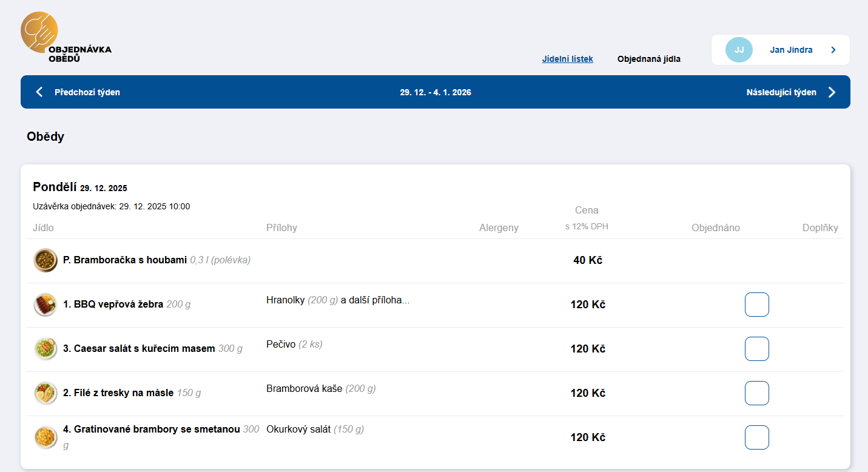Click the Objednávka obědů logo
Image resolution: width=868 pixels, height=472 pixels.
pyautogui.click(x=66, y=38)
